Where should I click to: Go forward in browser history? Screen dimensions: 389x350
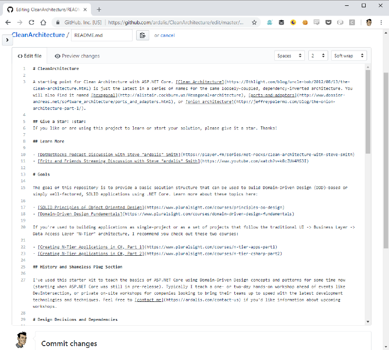click(20, 22)
